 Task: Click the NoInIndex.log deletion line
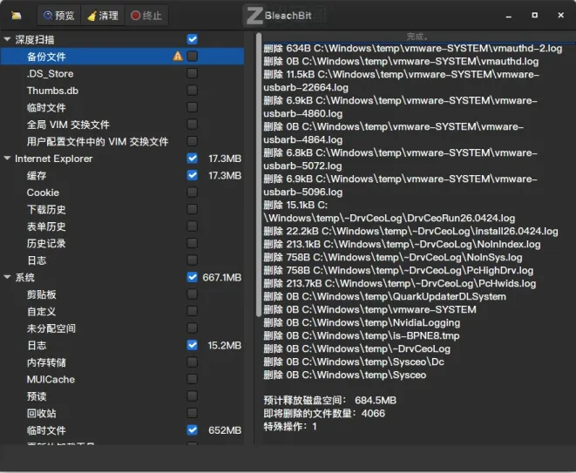coord(402,244)
